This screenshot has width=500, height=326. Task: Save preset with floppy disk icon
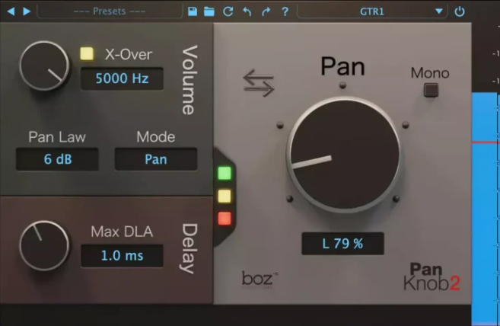193,11
